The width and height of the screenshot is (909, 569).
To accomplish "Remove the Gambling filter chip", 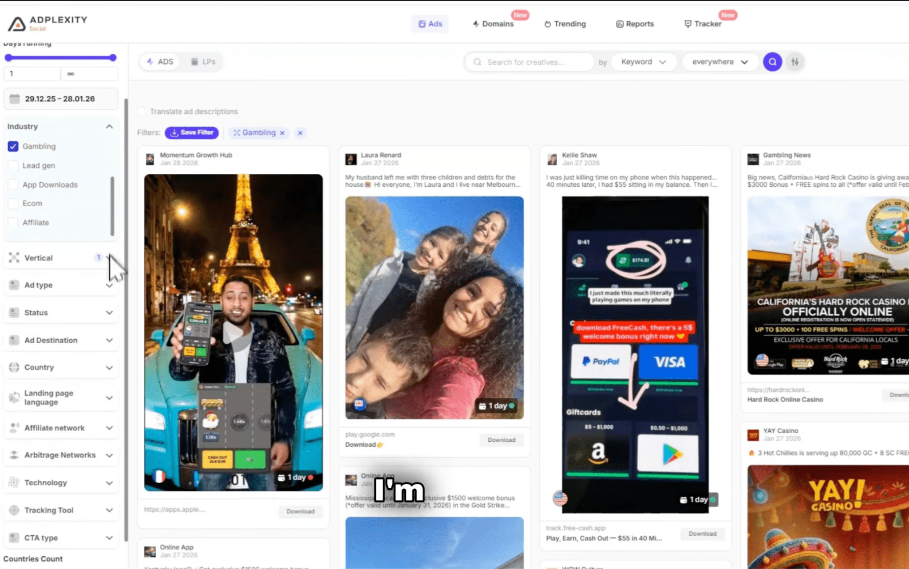I will (282, 133).
